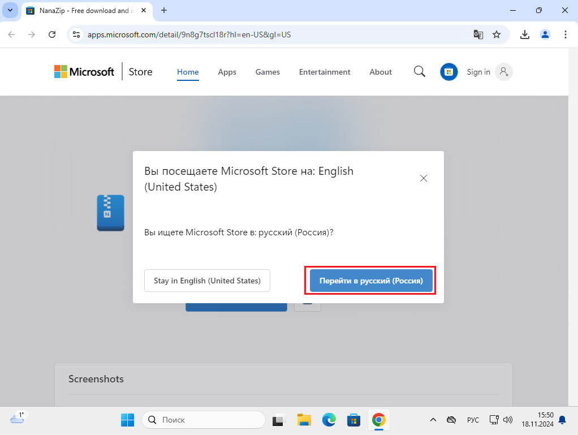Open the About tab
The width and height of the screenshot is (578, 435).
(381, 72)
